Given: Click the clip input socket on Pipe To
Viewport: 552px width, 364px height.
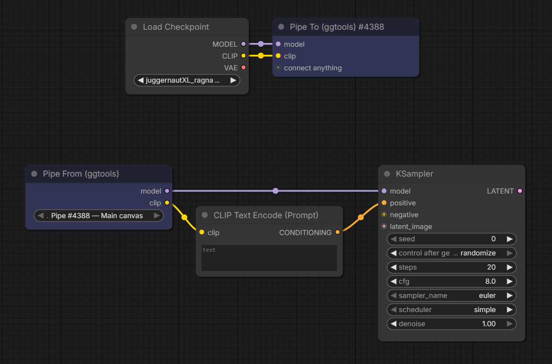Looking at the screenshot, I should pyautogui.click(x=278, y=56).
